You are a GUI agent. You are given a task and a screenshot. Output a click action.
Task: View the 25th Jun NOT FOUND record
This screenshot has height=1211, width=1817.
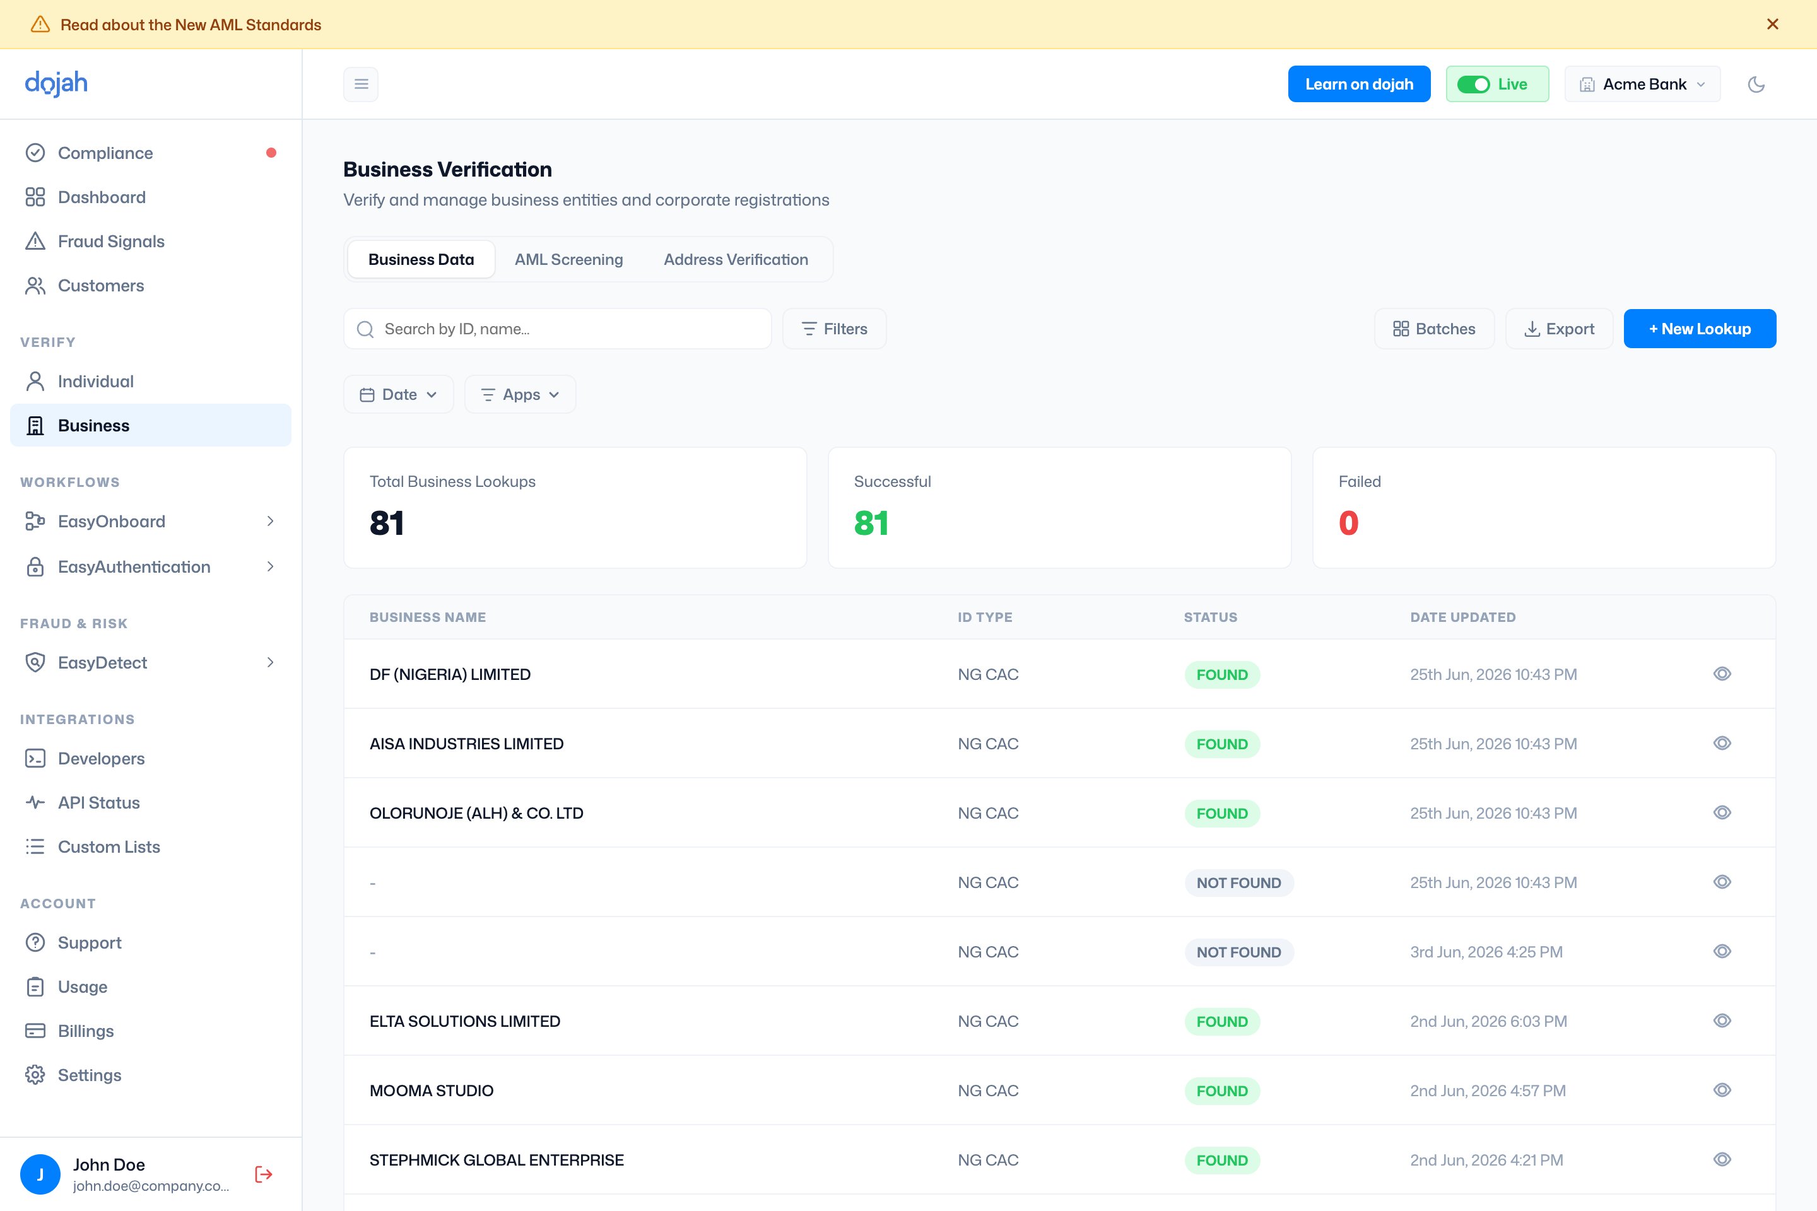coord(1722,882)
